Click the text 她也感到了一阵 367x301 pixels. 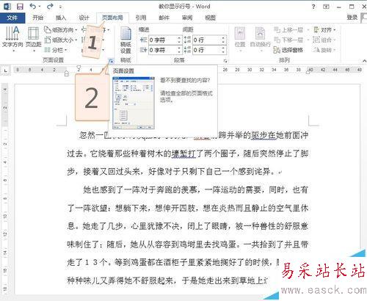pos(112,189)
